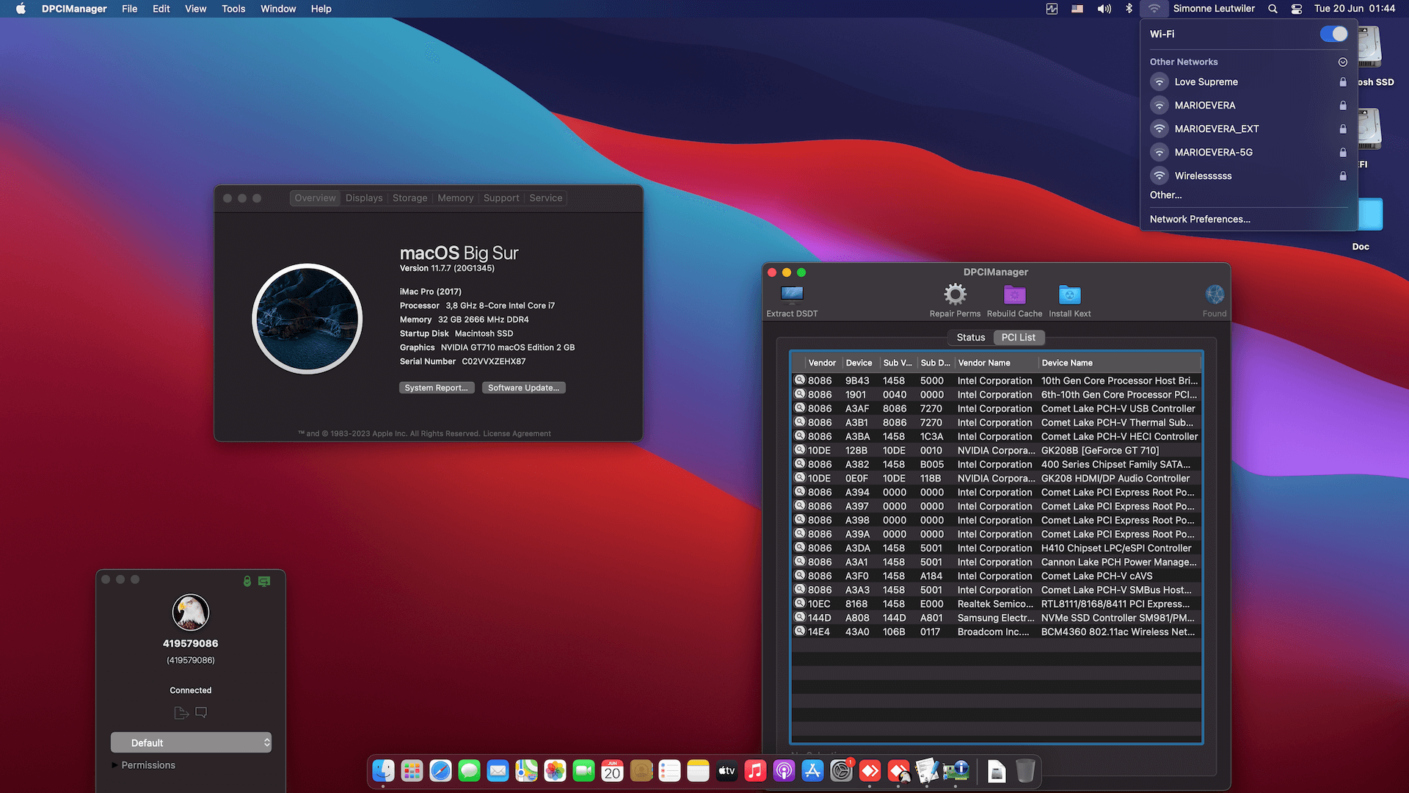
Task: Click the Rebuild Cache folder icon
Action: pos(1014,294)
